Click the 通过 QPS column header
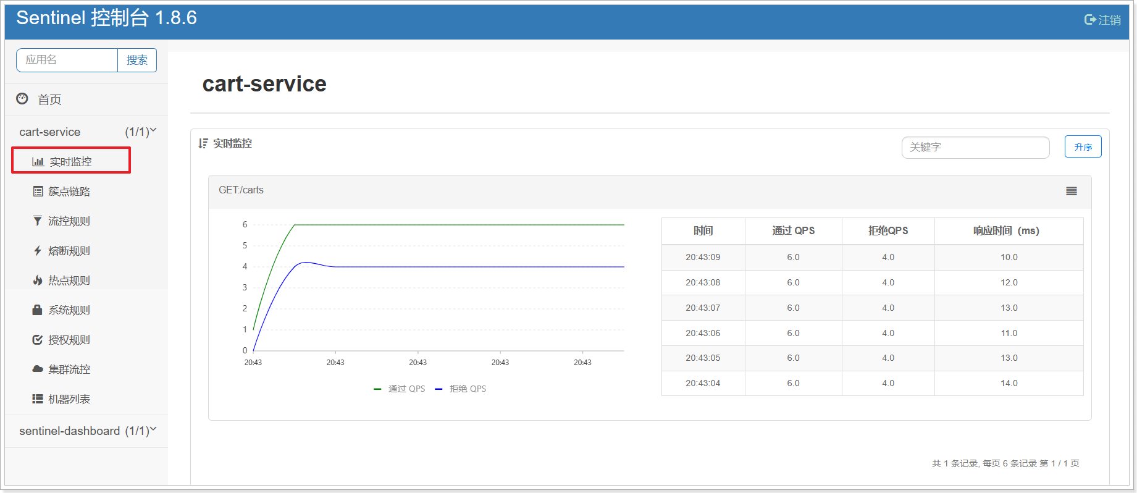Image resolution: width=1137 pixels, height=493 pixels. [793, 230]
